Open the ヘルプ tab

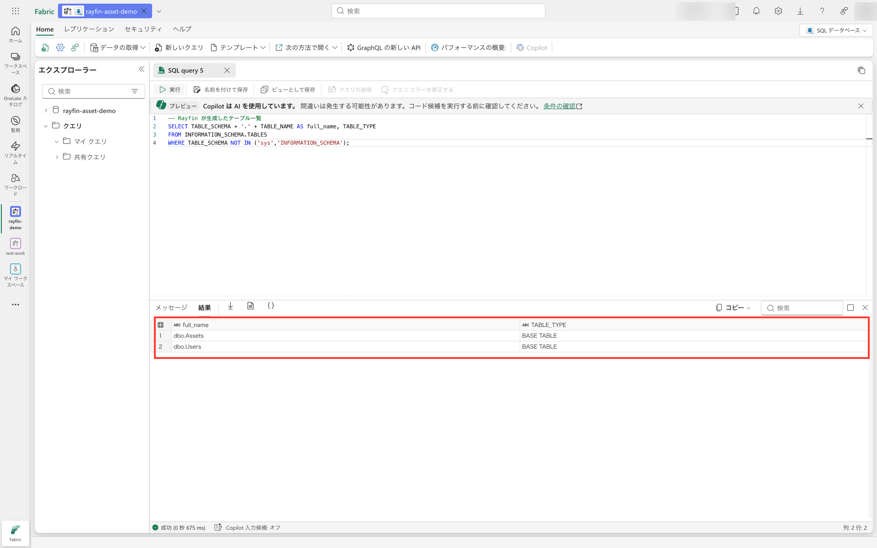[x=182, y=29]
